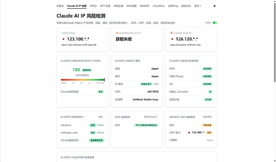Image resolution: width=276 pixels, height=162 pixels.
Task: Click the 极度纯净 badge next to 100
Action: pos(87,70)
